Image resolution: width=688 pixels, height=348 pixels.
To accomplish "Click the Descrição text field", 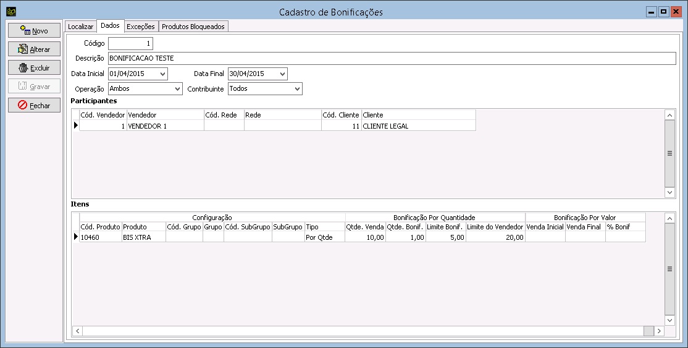I will 392,58.
